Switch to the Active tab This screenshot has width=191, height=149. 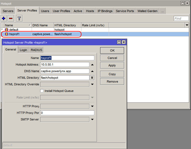[x=78, y=11]
